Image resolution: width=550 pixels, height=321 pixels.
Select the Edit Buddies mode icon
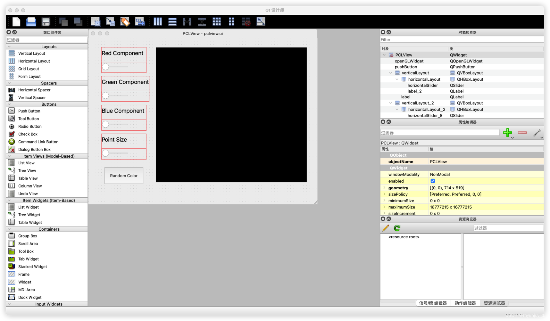click(x=125, y=22)
